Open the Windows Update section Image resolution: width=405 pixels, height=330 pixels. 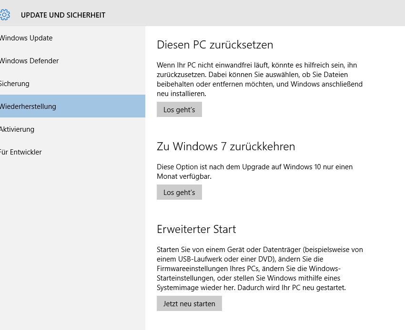point(72,38)
